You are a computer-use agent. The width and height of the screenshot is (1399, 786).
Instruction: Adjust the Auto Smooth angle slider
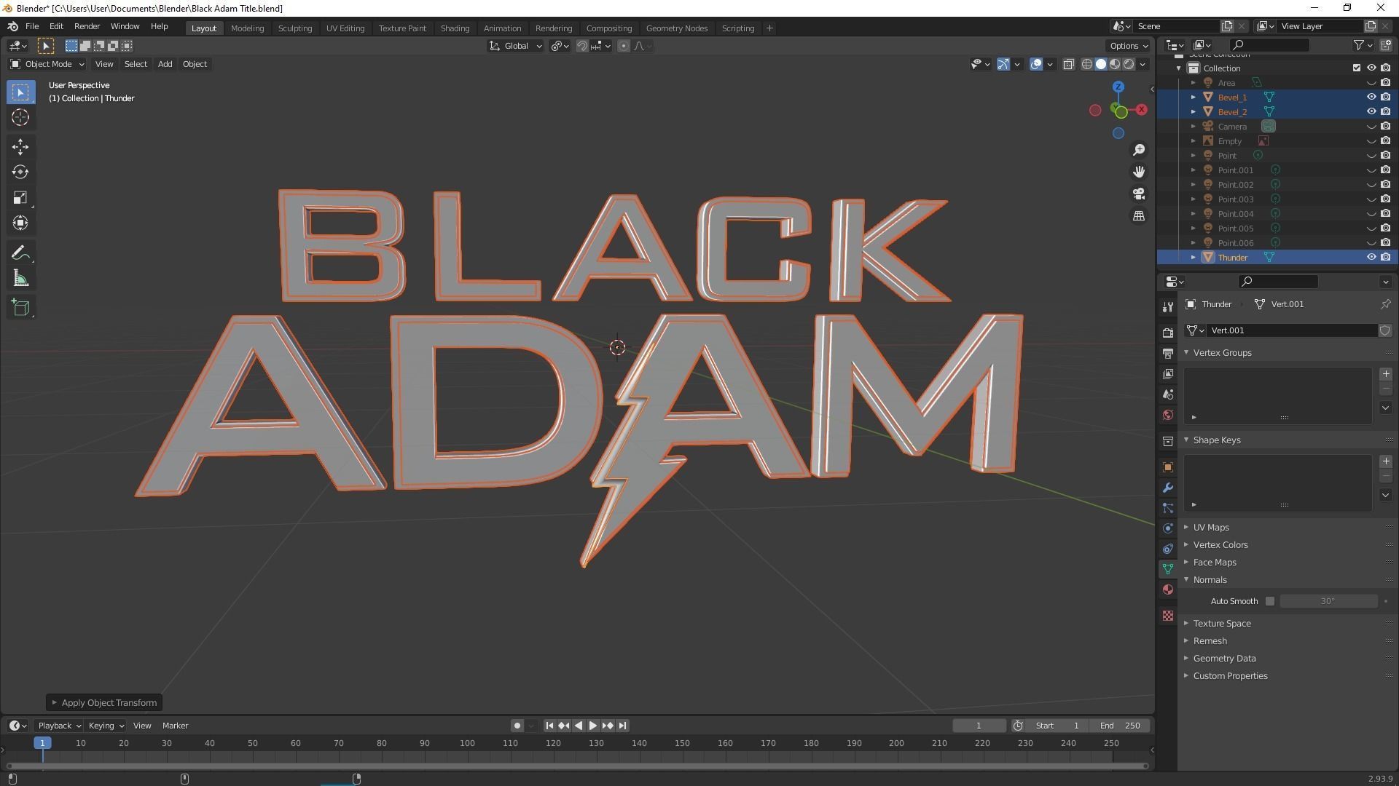[1328, 601]
